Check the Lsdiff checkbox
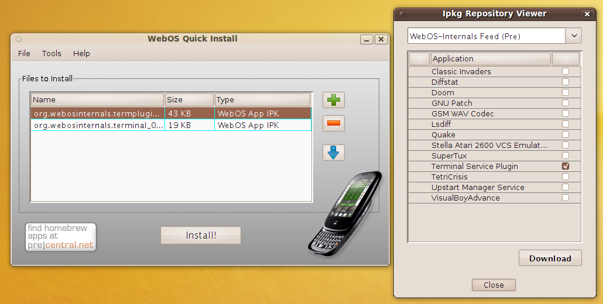The image size is (603, 304). tap(566, 124)
